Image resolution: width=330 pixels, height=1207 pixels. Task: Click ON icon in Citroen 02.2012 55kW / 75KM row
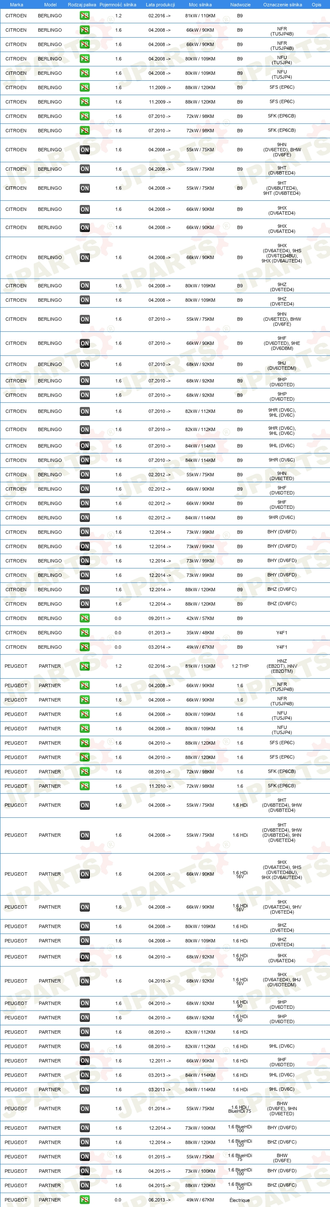(85, 475)
